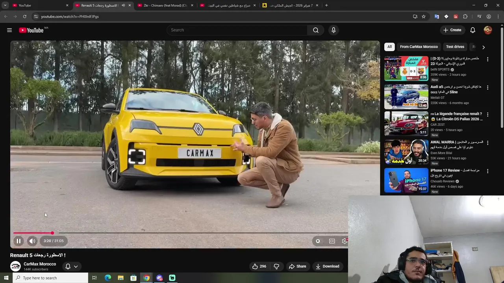Open File Explorer from the taskbar

coord(120,278)
